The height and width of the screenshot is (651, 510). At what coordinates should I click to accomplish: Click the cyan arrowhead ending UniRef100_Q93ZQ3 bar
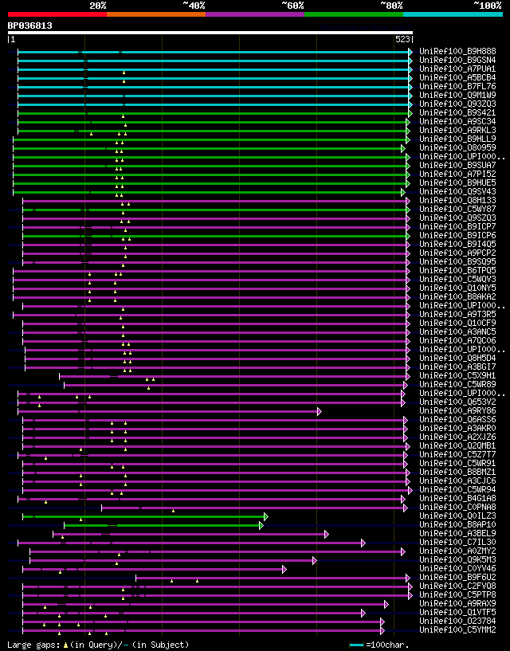tap(410, 104)
